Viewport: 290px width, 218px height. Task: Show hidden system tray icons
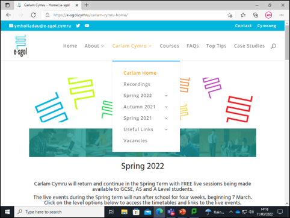point(231,212)
